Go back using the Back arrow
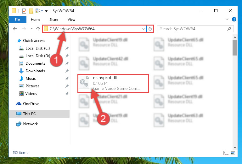 click(15, 29)
